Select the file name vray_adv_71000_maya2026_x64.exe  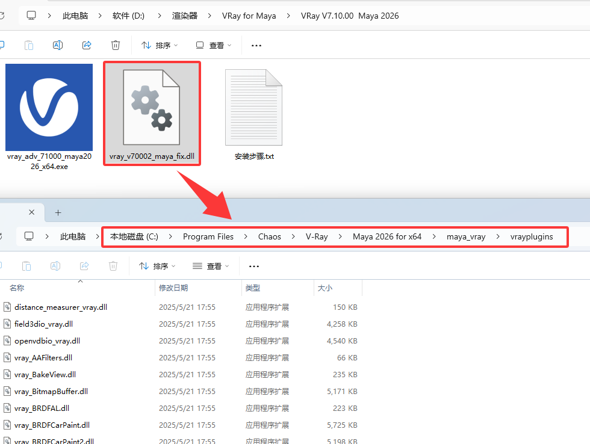point(49,161)
